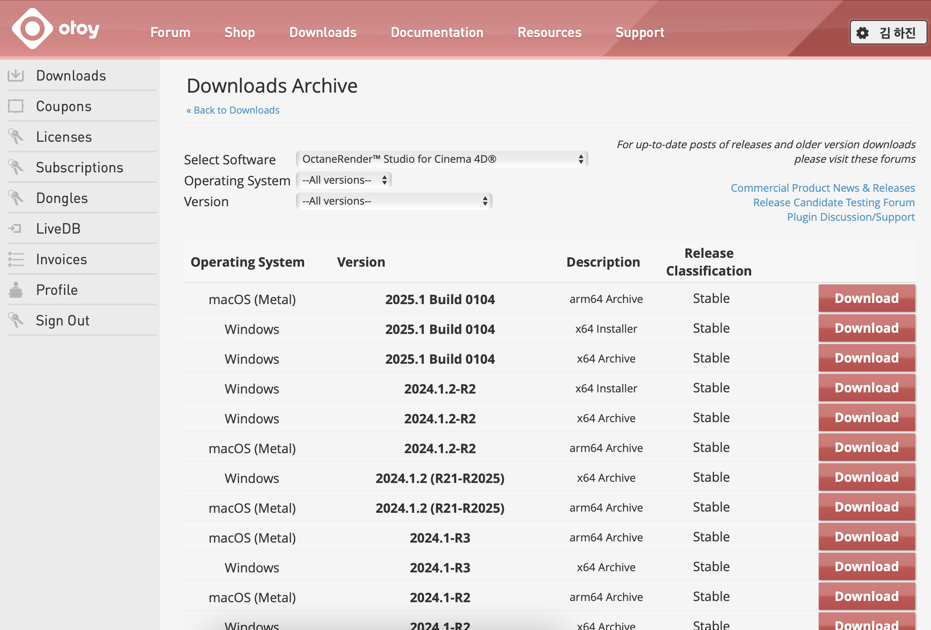Open the Version filter dropdown
931x630 pixels.
point(394,201)
